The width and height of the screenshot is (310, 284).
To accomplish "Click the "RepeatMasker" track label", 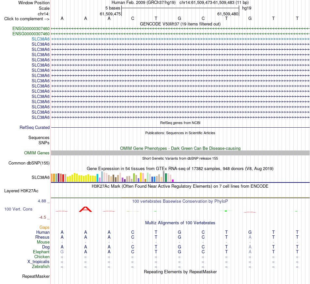I will pos(36,276).
